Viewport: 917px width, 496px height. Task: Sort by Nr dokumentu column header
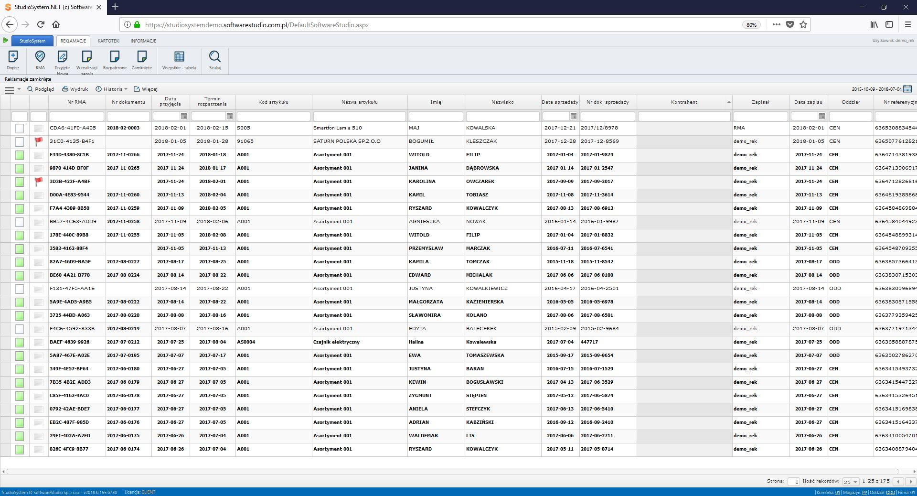[x=128, y=102]
